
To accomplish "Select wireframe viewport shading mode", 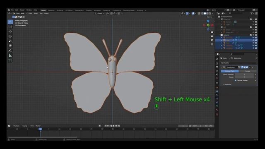I will (x=202, y=13).
